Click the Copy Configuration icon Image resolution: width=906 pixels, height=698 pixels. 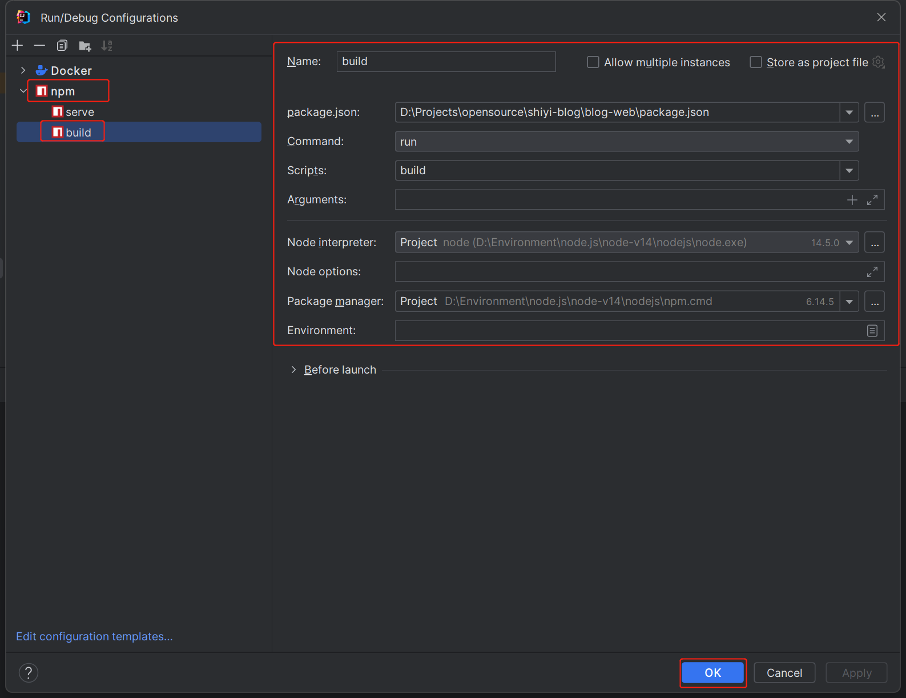(62, 46)
